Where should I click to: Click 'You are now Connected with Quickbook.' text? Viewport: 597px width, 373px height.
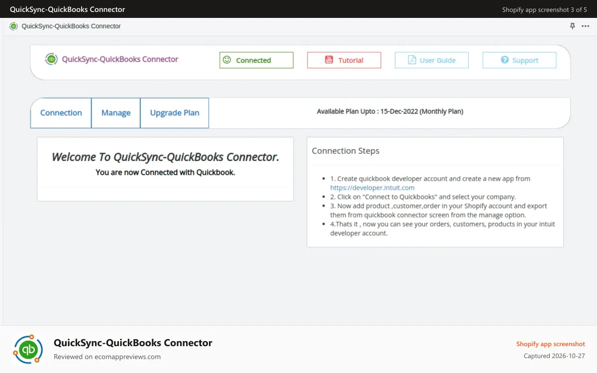165,173
